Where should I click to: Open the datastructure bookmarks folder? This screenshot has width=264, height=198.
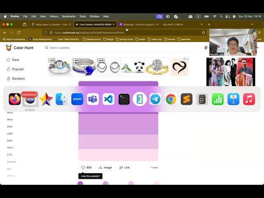[x=92, y=39]
